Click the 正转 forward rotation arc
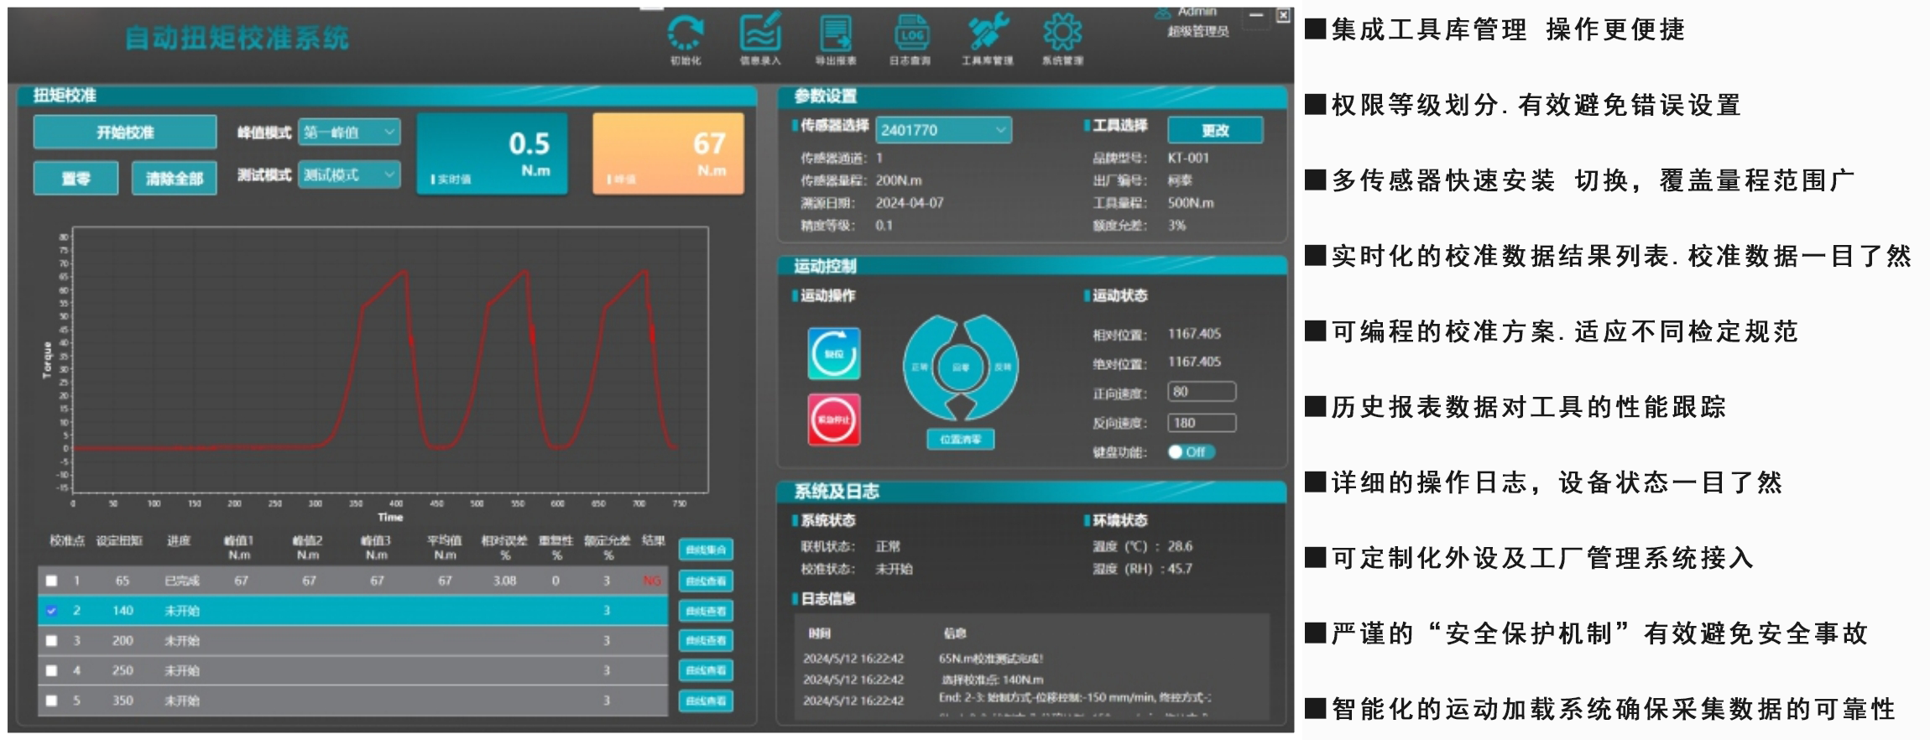Image resolution: width=1930 pixels, height=740 pixels. pyautogui.click(x=921, y=367)
